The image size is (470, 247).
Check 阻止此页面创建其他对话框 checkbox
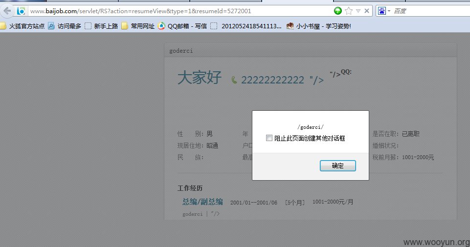(269, 138)
